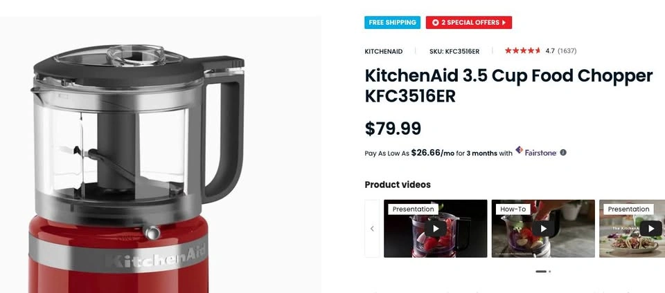This screenshot has height=293, width=665.
Task: Open the 1637 reviews count link
Action: [x=567, y=50]
